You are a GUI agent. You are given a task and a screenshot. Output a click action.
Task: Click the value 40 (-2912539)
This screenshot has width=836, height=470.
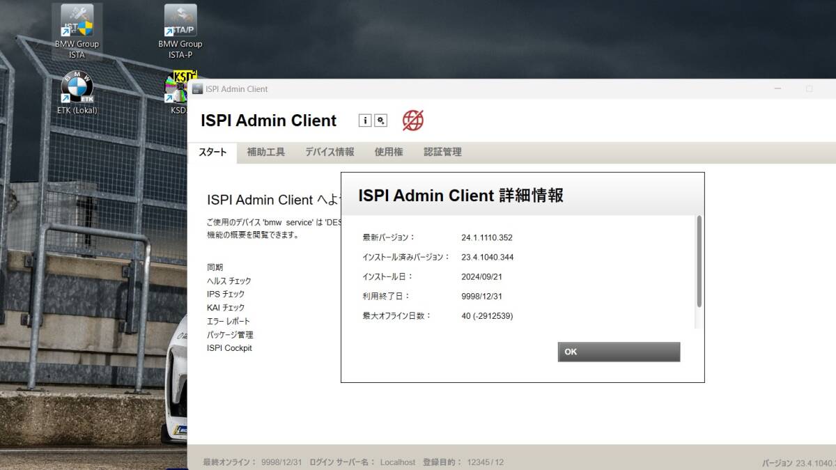click(x=487, y=315)
